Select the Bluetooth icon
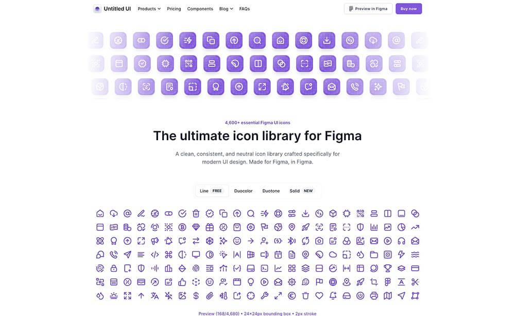The image size is (515, 316). click(x=291, y=240)
